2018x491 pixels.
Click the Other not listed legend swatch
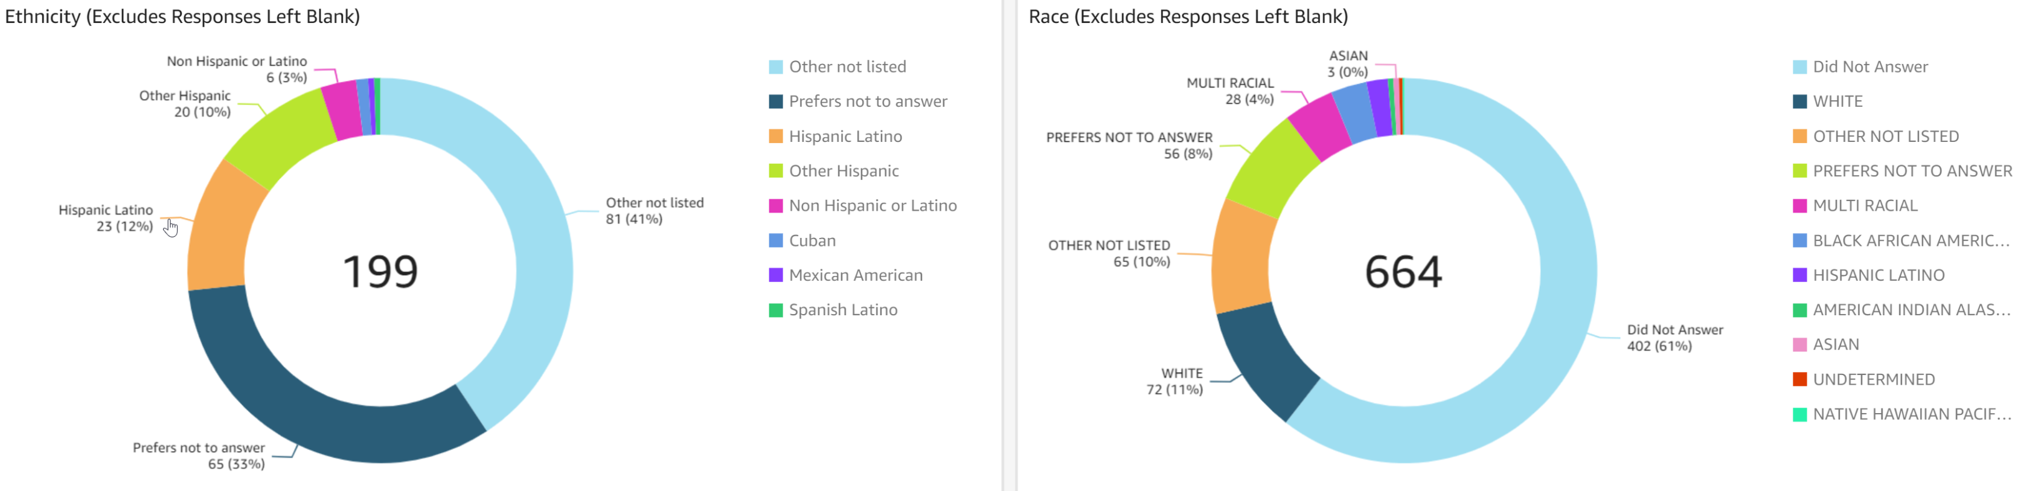pos(775,68)
